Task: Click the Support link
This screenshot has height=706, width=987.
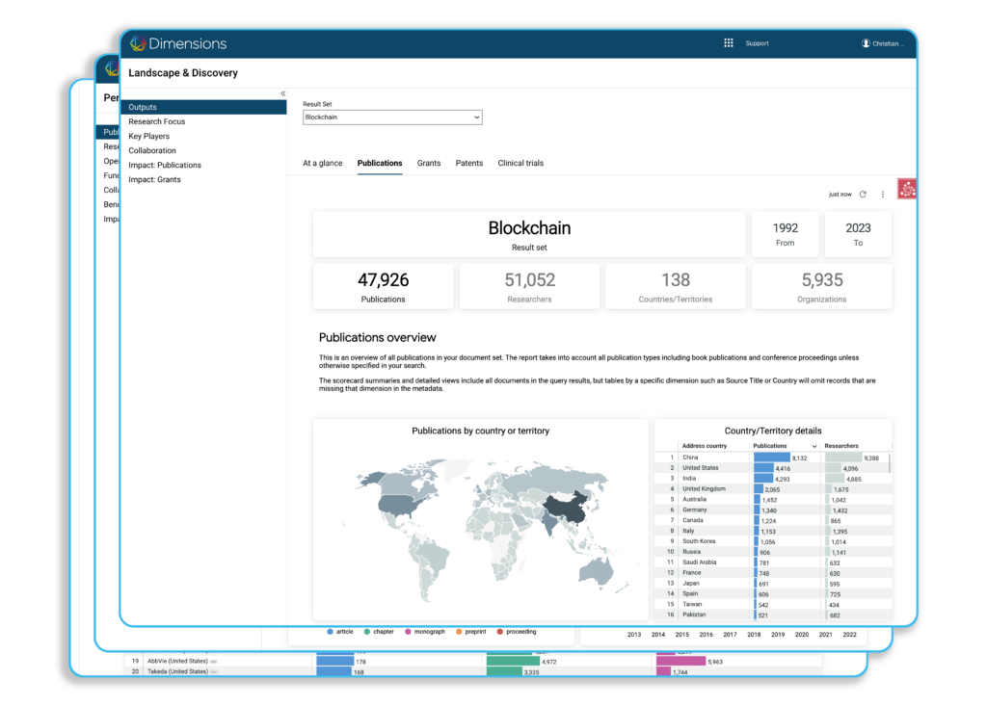Action: [757, 43]
